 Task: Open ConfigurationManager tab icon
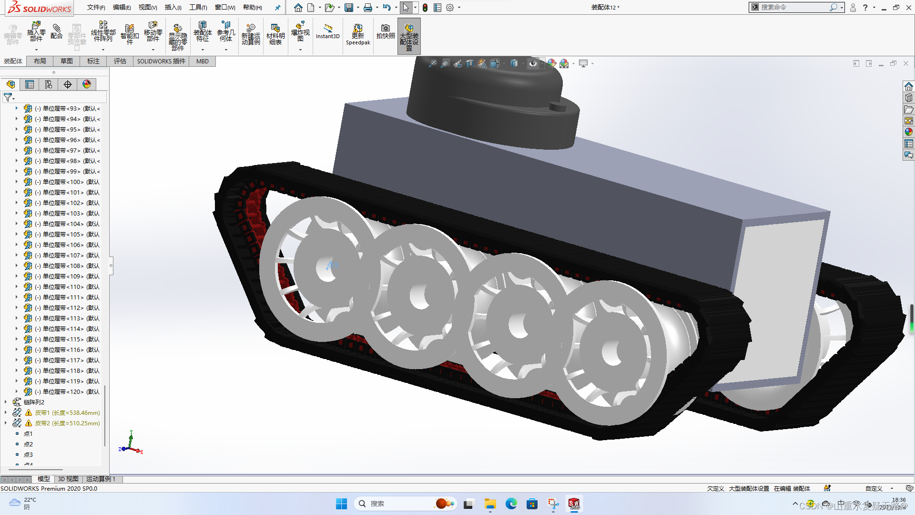49,84
